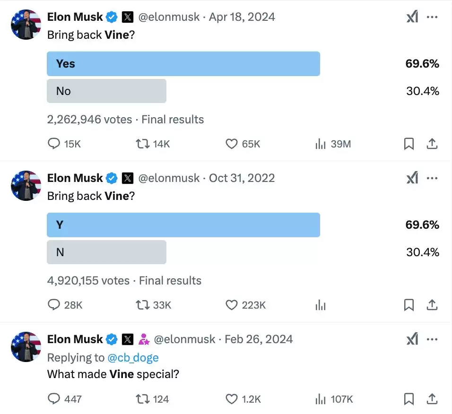Click the Apr 18, 2024 timestamp
The image size is (452, 414).
pyautogui.click(x=242, y=17)
